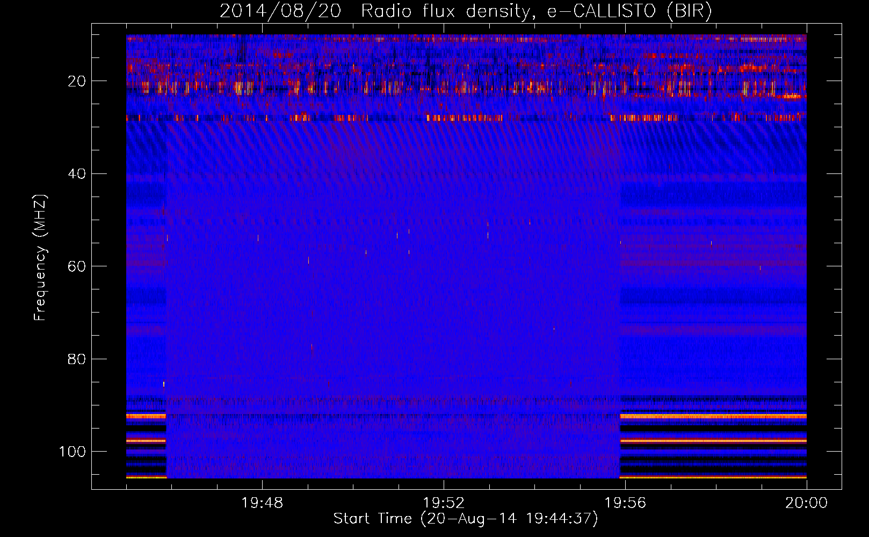Click the y-axis label 'Frequency (MHZ)'
This screenshot has width=869, height=537.
[40, 258]
